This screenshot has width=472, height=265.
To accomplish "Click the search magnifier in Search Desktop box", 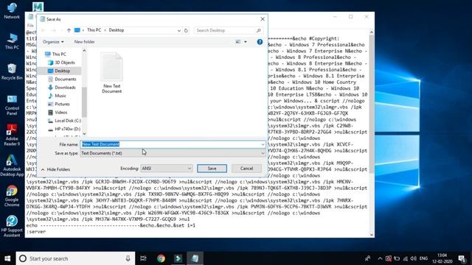I will tap(259, 30).
